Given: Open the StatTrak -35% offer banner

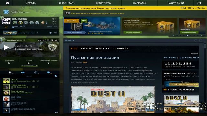Looking at the screenshot, I should (92, 26).
